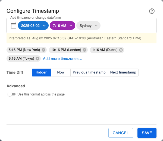Click the 10:16 PM (London) chip text
The width and height of the screenshot is (163, 141).
point(66,50)
